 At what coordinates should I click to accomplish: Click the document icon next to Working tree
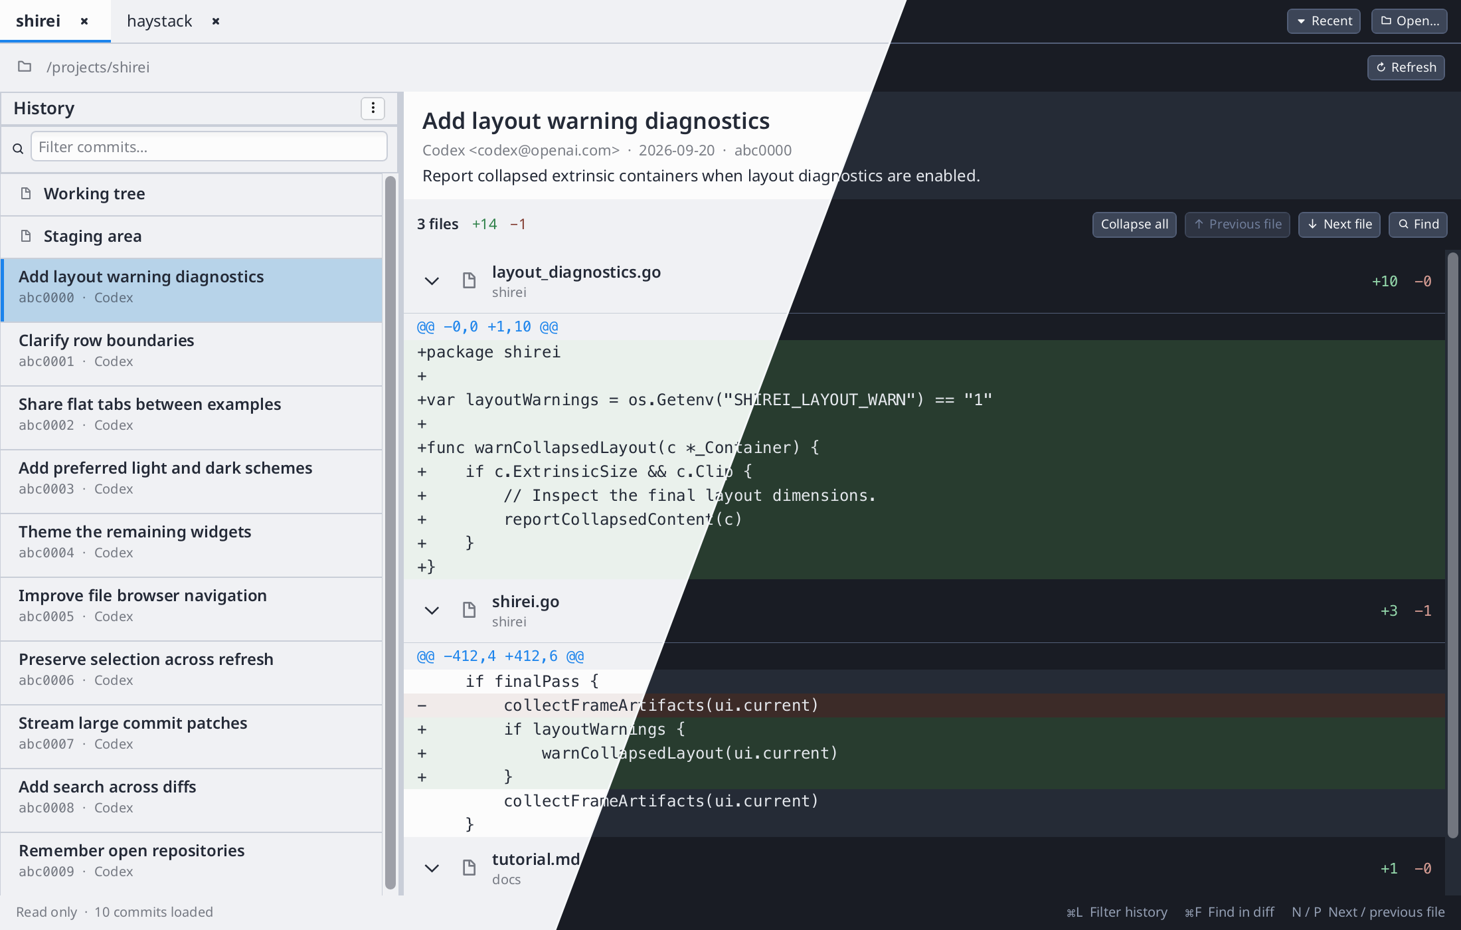(26, 193)
